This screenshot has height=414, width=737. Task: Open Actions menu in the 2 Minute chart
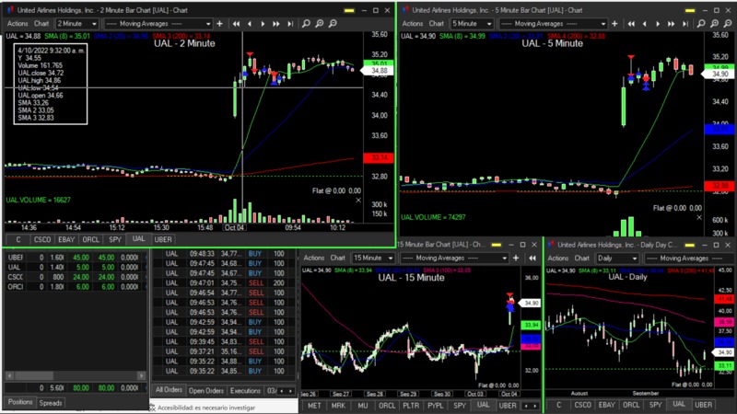17,23
